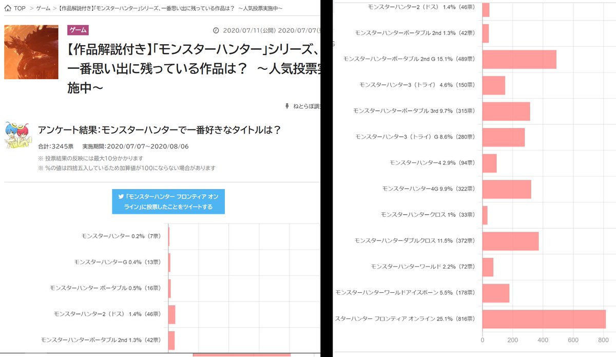
Task: Click the clock icon beside the publish date
Action: [x=215, y=30]
